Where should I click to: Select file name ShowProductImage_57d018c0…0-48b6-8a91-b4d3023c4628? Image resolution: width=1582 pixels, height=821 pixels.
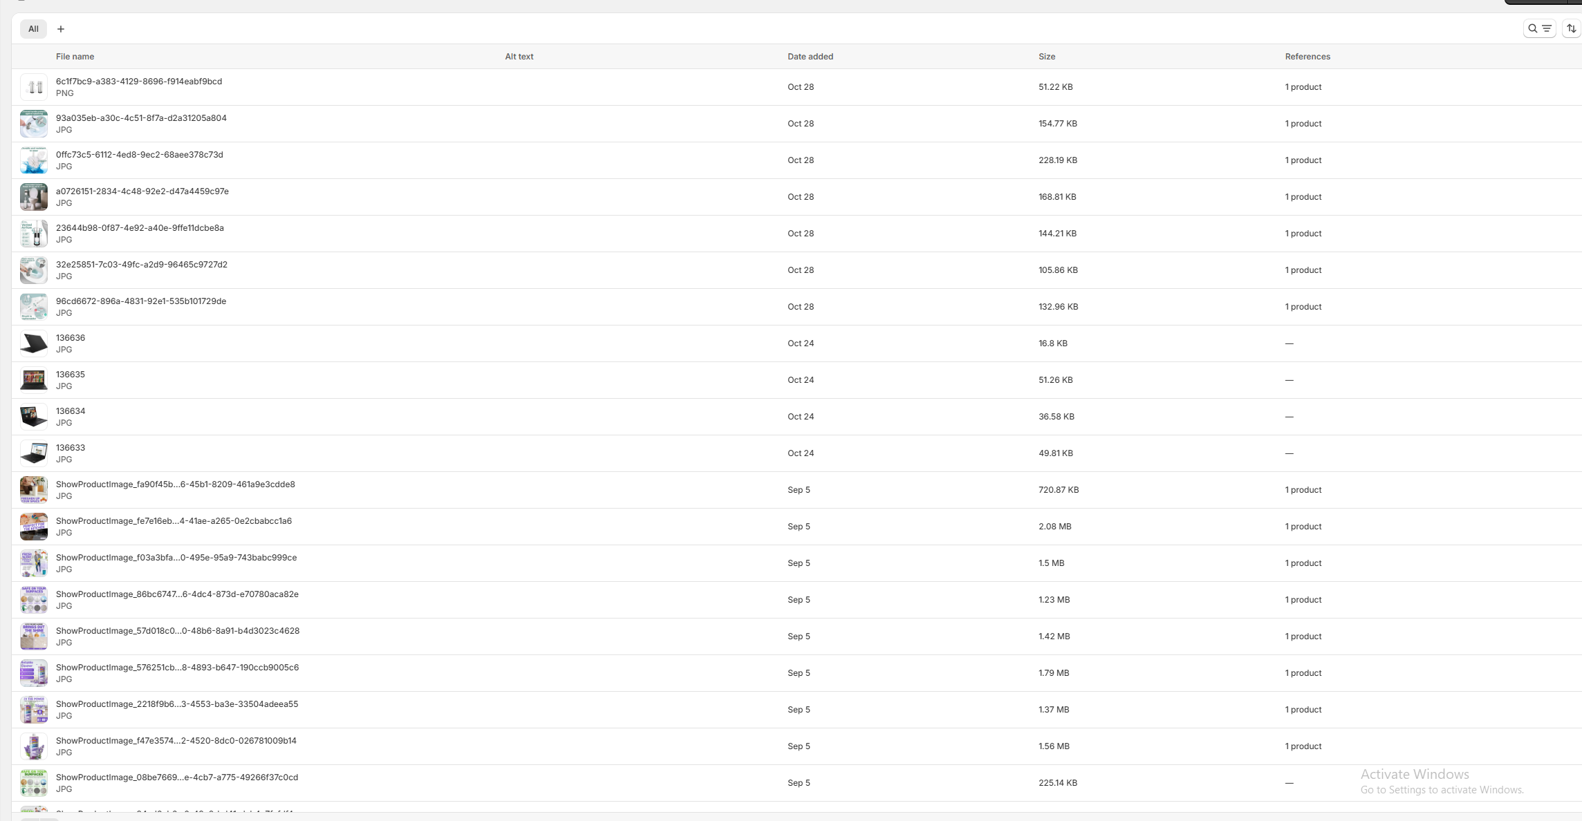(178, 631)
